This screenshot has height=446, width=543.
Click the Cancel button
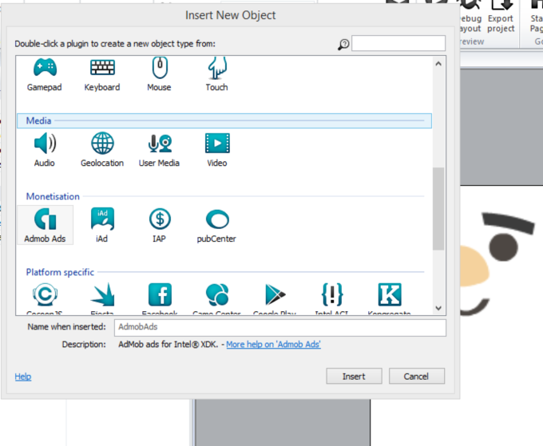(x=417, y=376)
